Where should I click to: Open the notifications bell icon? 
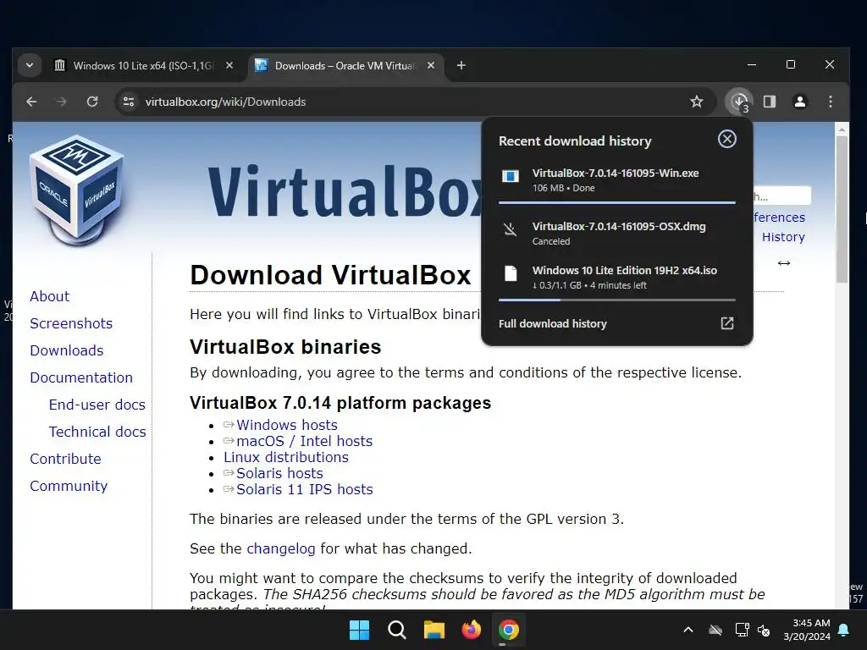(x=844, y=630)
